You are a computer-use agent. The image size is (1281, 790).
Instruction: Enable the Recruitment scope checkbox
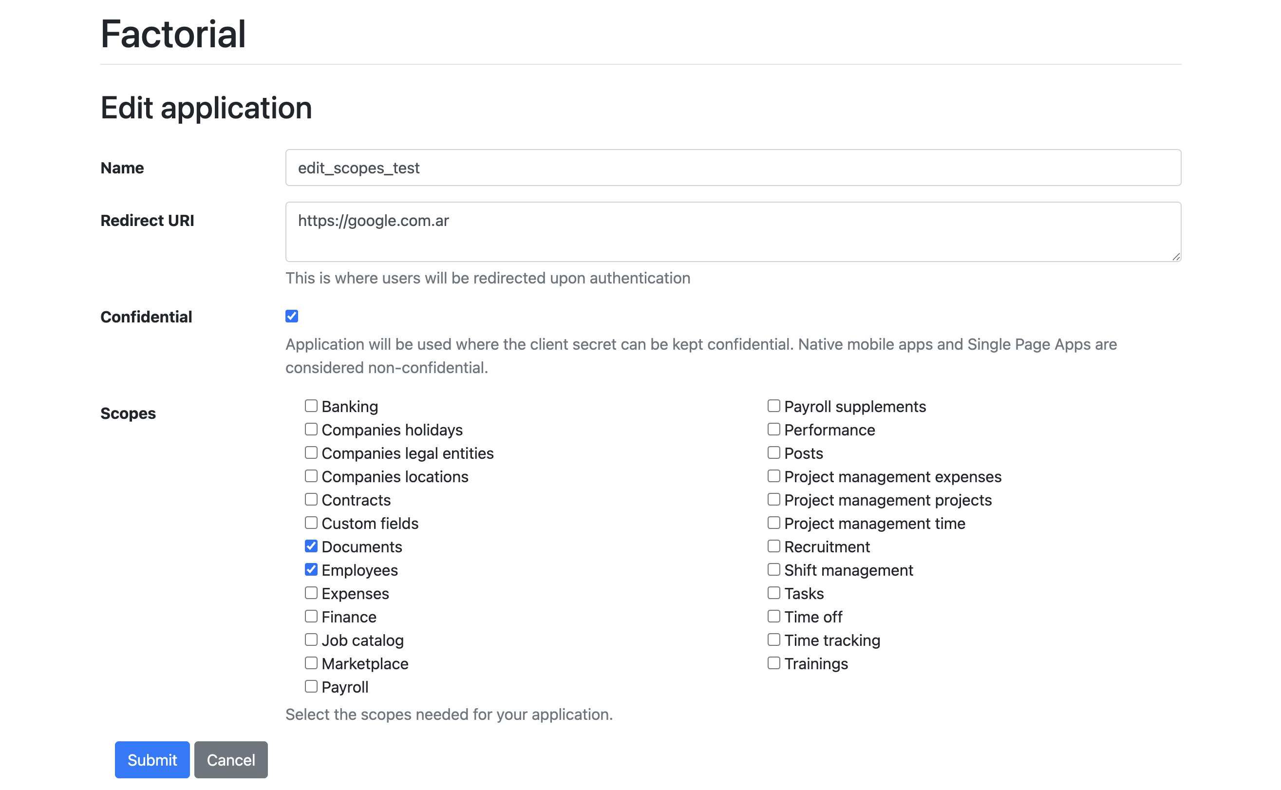tap(773, 546)
